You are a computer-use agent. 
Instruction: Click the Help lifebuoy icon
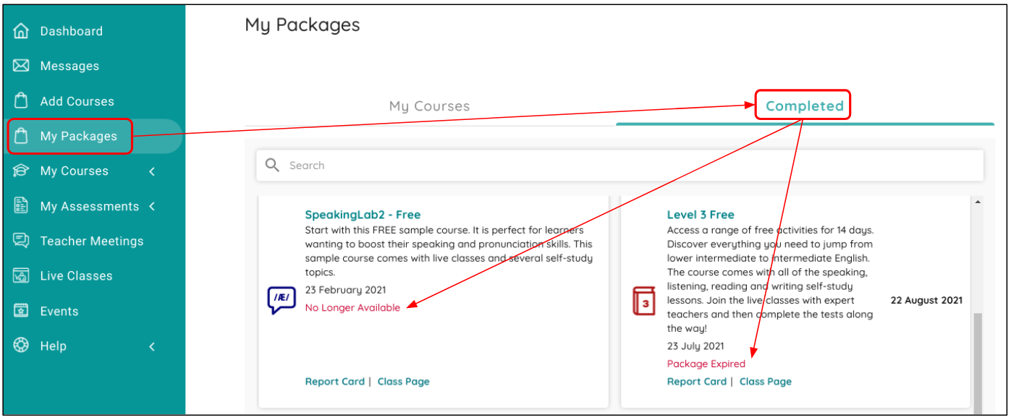pos(22,346)
